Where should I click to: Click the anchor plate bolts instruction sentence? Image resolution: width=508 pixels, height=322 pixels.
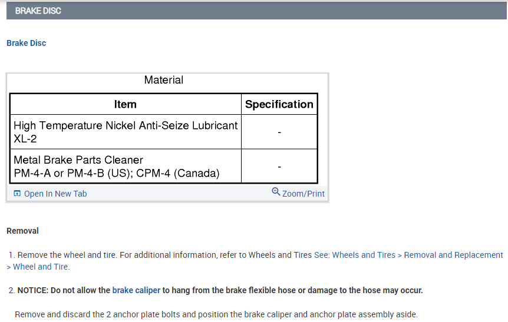click(216, 314)
